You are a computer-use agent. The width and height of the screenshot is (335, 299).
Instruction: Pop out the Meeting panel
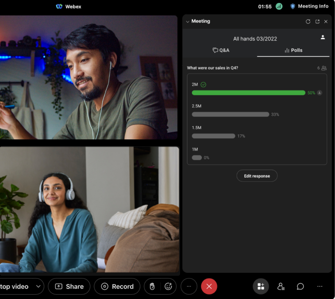[317, 21]
